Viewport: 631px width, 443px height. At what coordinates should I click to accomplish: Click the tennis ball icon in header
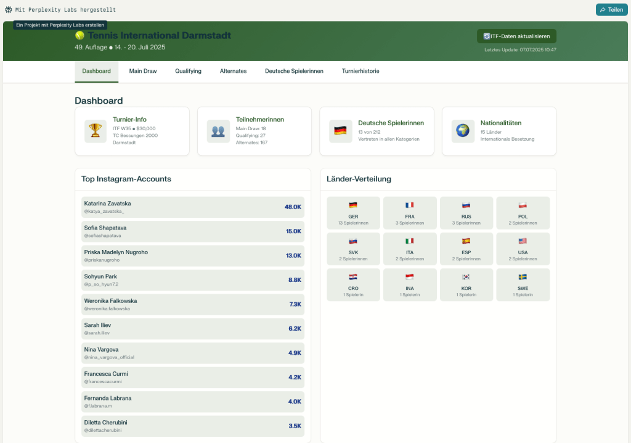tap(79, 36)
